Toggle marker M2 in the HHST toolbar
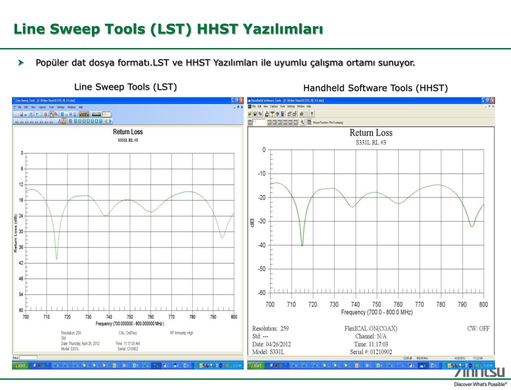This screenshot has width=511, height=390. click(x=275, y=122)
